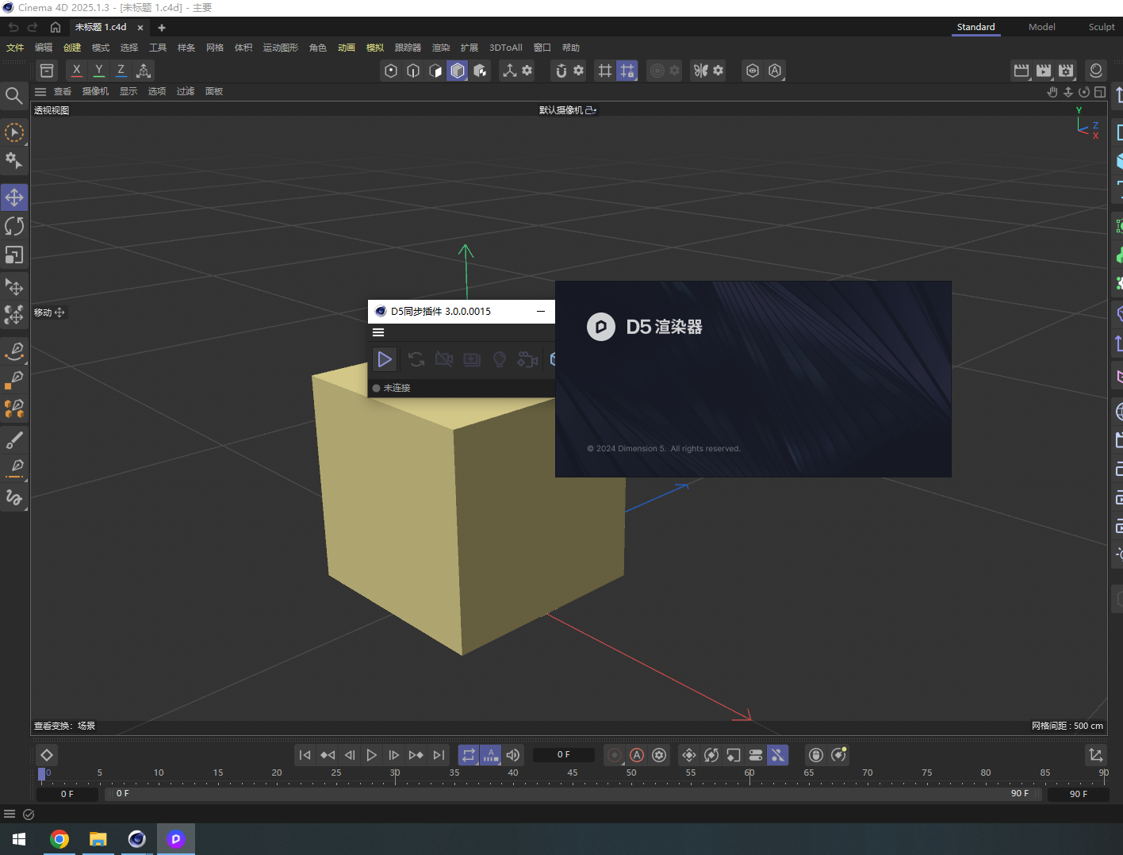Image resolution: width=1123 pixels, height=855 pixels.
Task: Activate the Move tool
Action: (x=14, y=197)
